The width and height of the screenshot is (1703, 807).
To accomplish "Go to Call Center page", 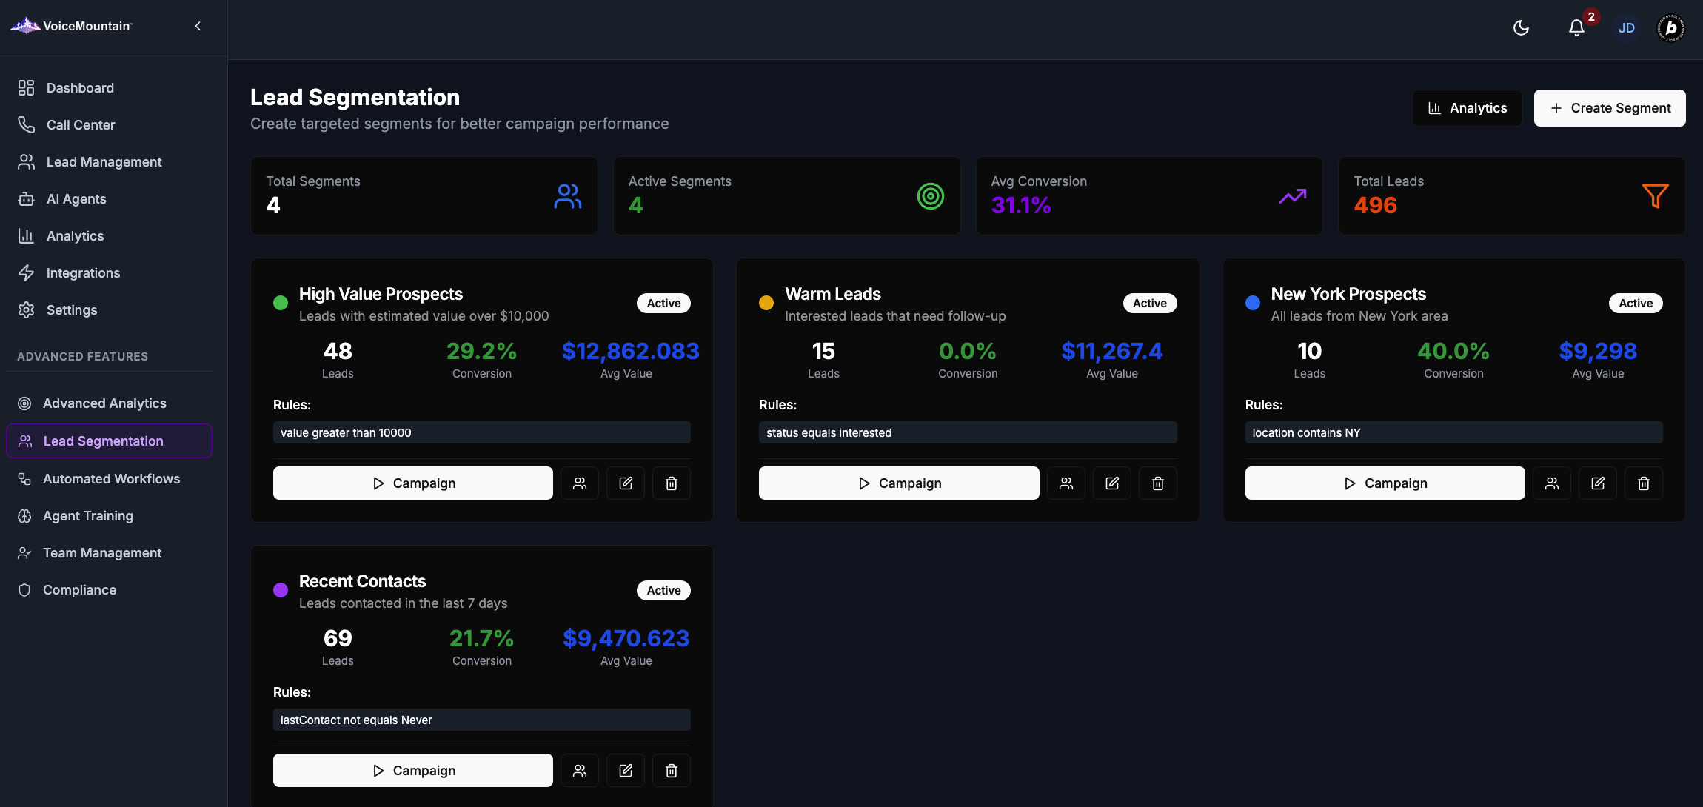I will (x=81, y=125).
